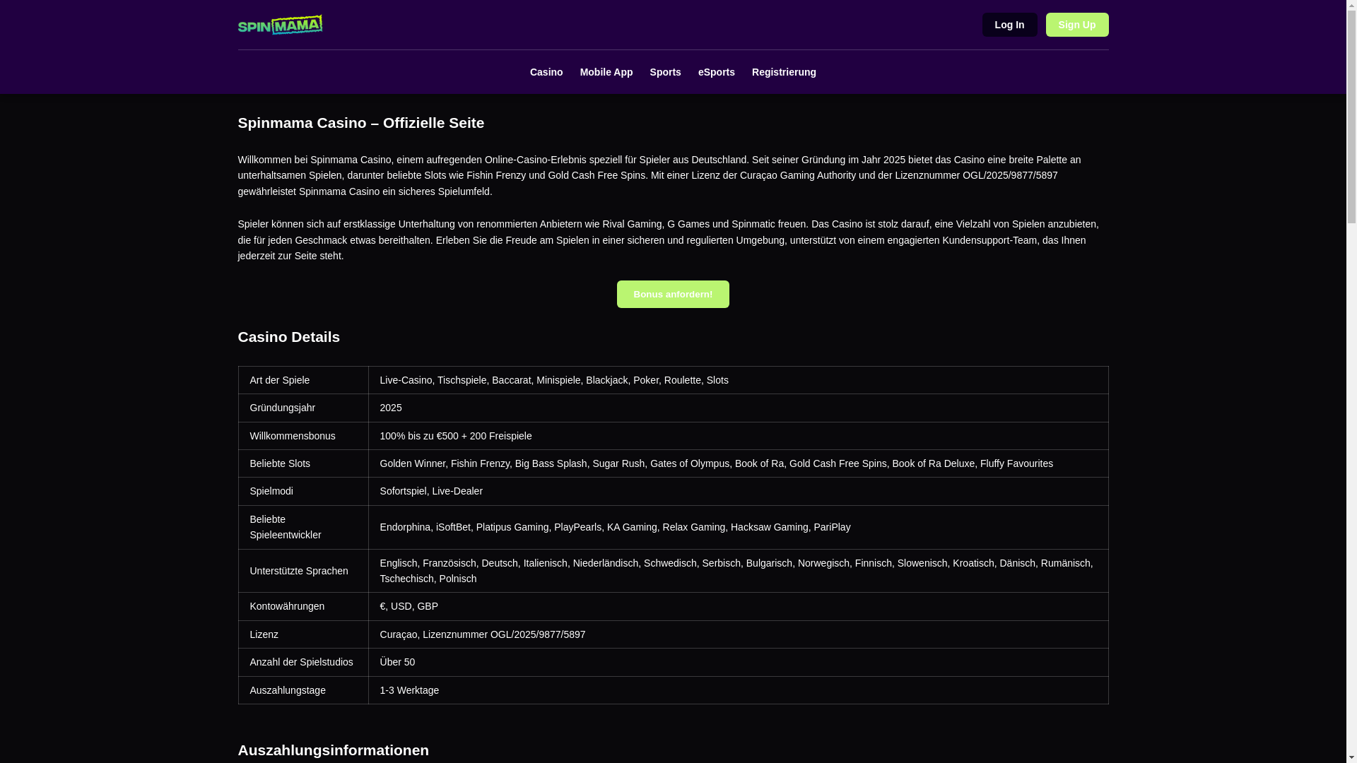Click the Casino Details heading
Screen dimensions: 1357x763
(x=288, y=337)
